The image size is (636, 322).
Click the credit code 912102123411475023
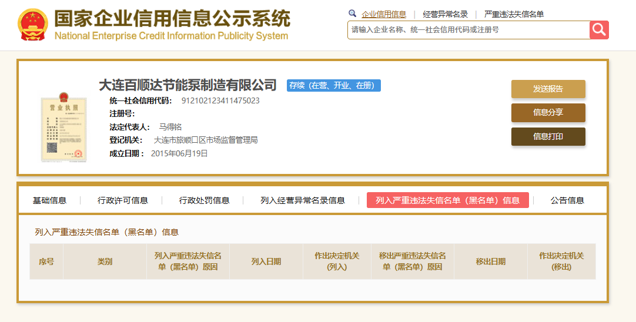coord(220,100)
